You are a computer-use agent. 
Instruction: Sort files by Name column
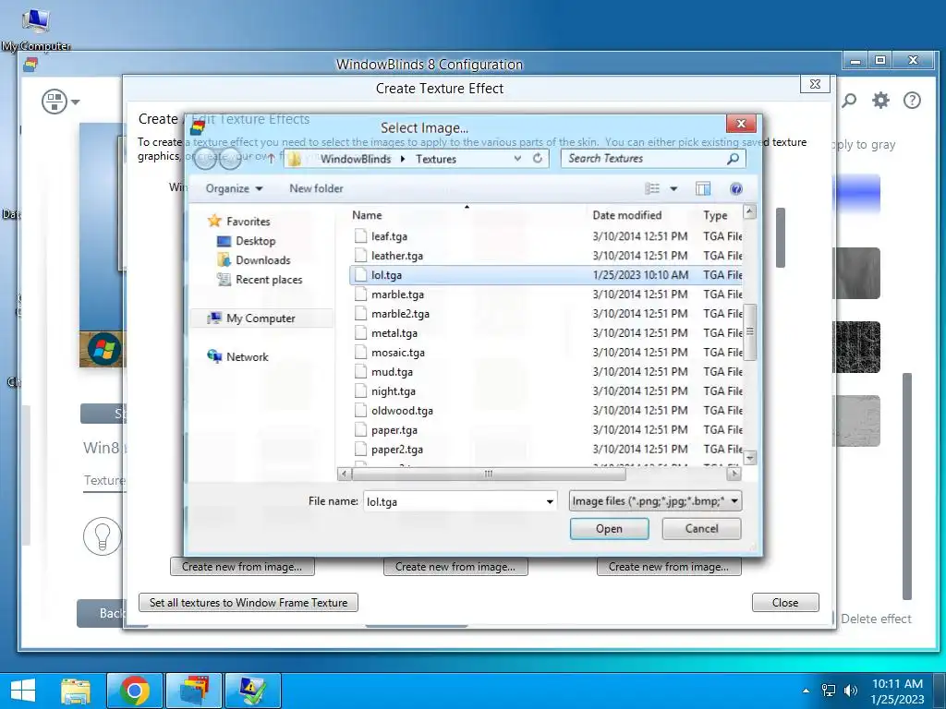(x=367, y=215)
